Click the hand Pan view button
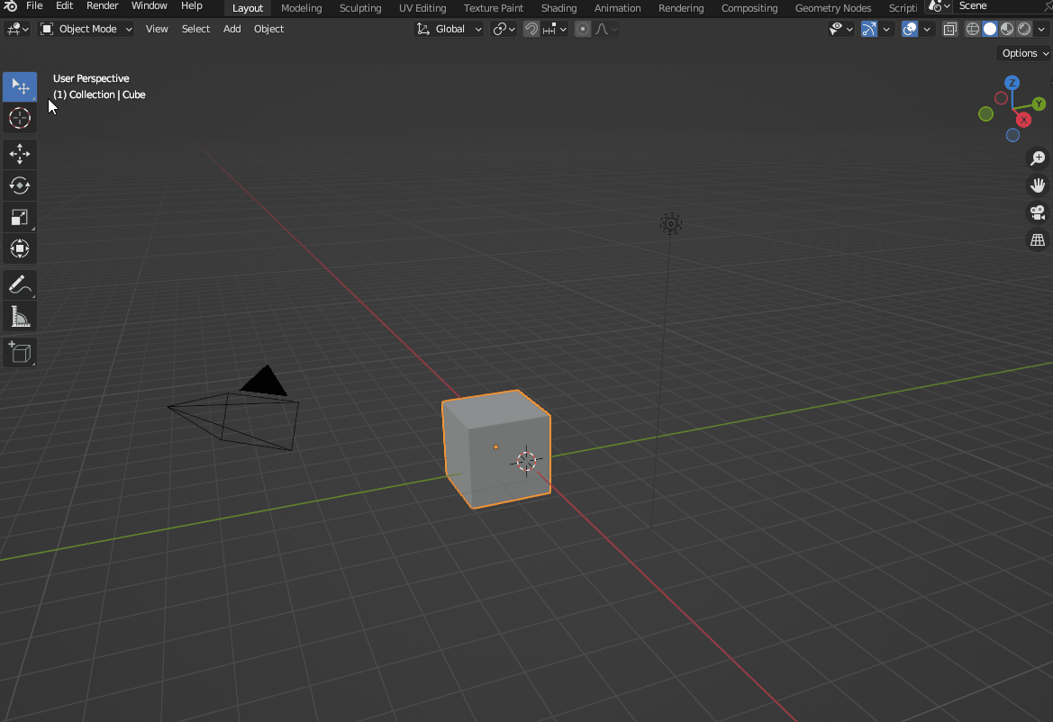 [1038, 185]
